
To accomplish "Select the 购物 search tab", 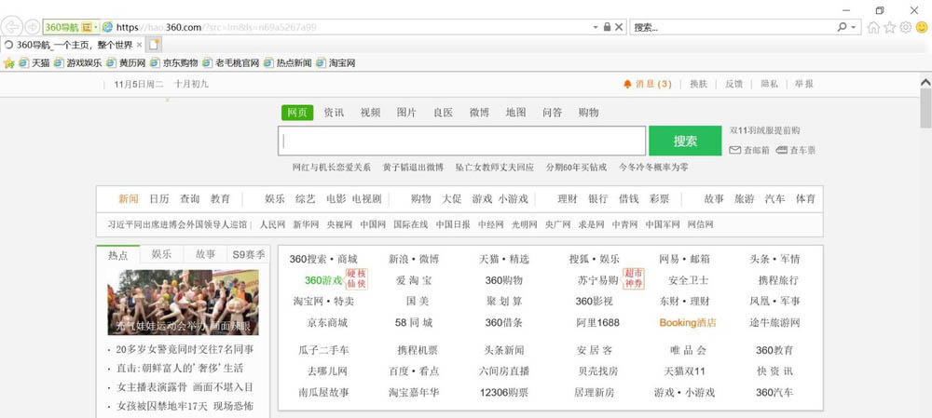I will coord(588,113).
